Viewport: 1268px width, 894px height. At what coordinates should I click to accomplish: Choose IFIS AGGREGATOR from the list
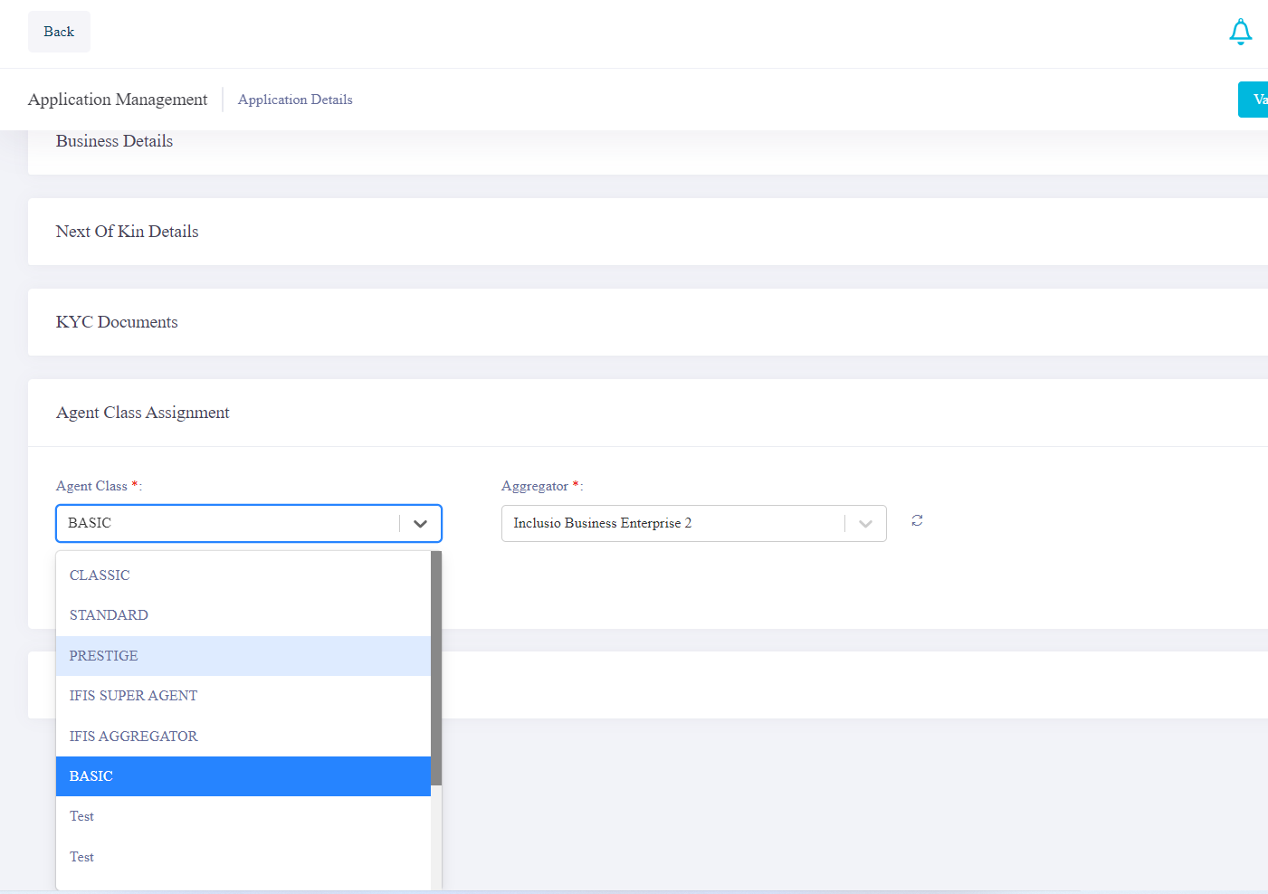coord(133,737)
